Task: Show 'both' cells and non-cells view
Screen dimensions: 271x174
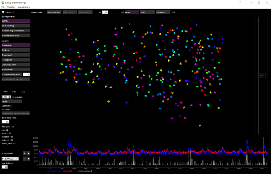Action: 147,12
